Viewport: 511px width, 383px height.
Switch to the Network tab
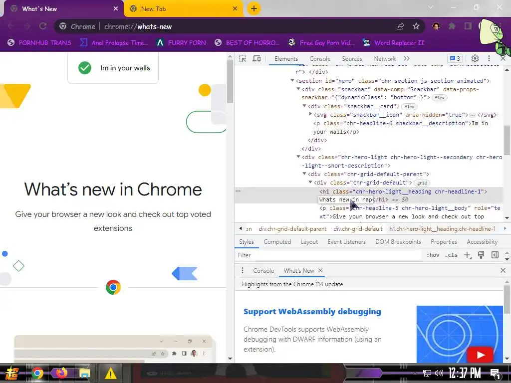tap(385, 59)
